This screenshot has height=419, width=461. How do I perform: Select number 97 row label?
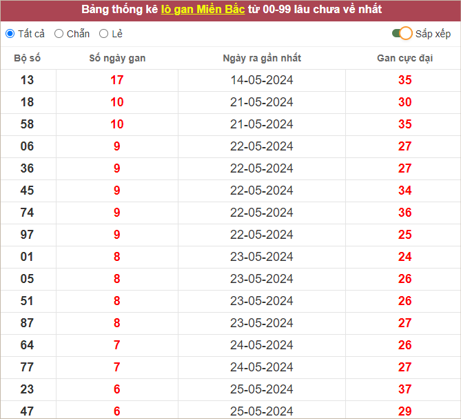click(28, 235)
